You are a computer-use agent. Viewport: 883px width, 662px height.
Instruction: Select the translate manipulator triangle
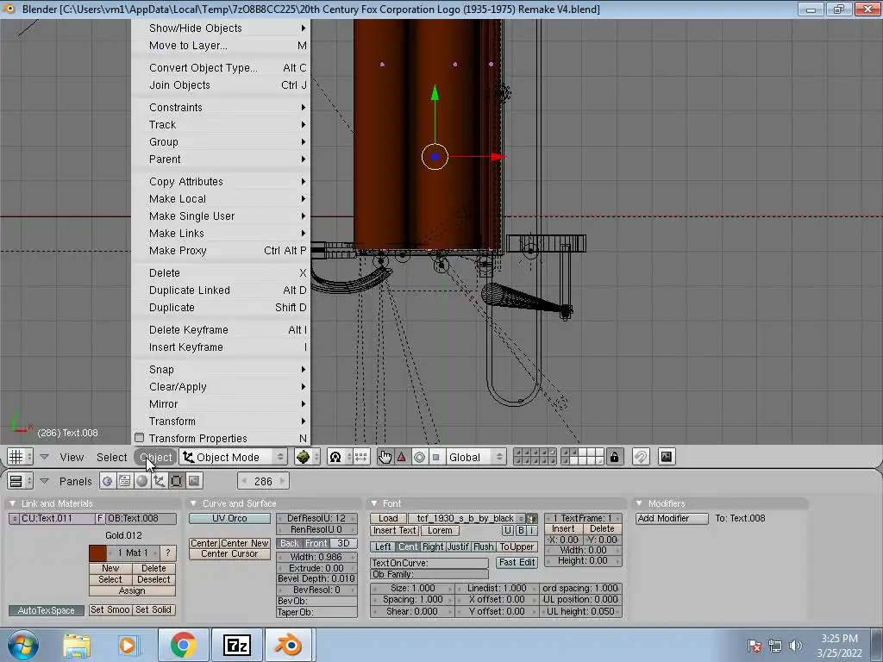402,457
